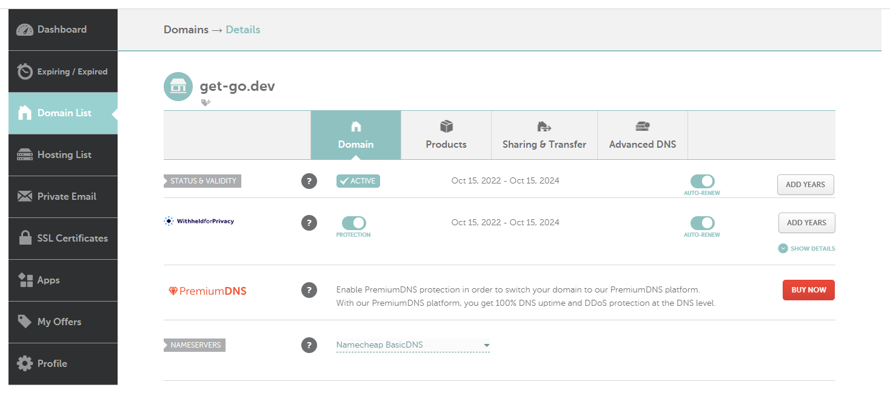Open Expiring / Expired clock icon

(25, 71)
